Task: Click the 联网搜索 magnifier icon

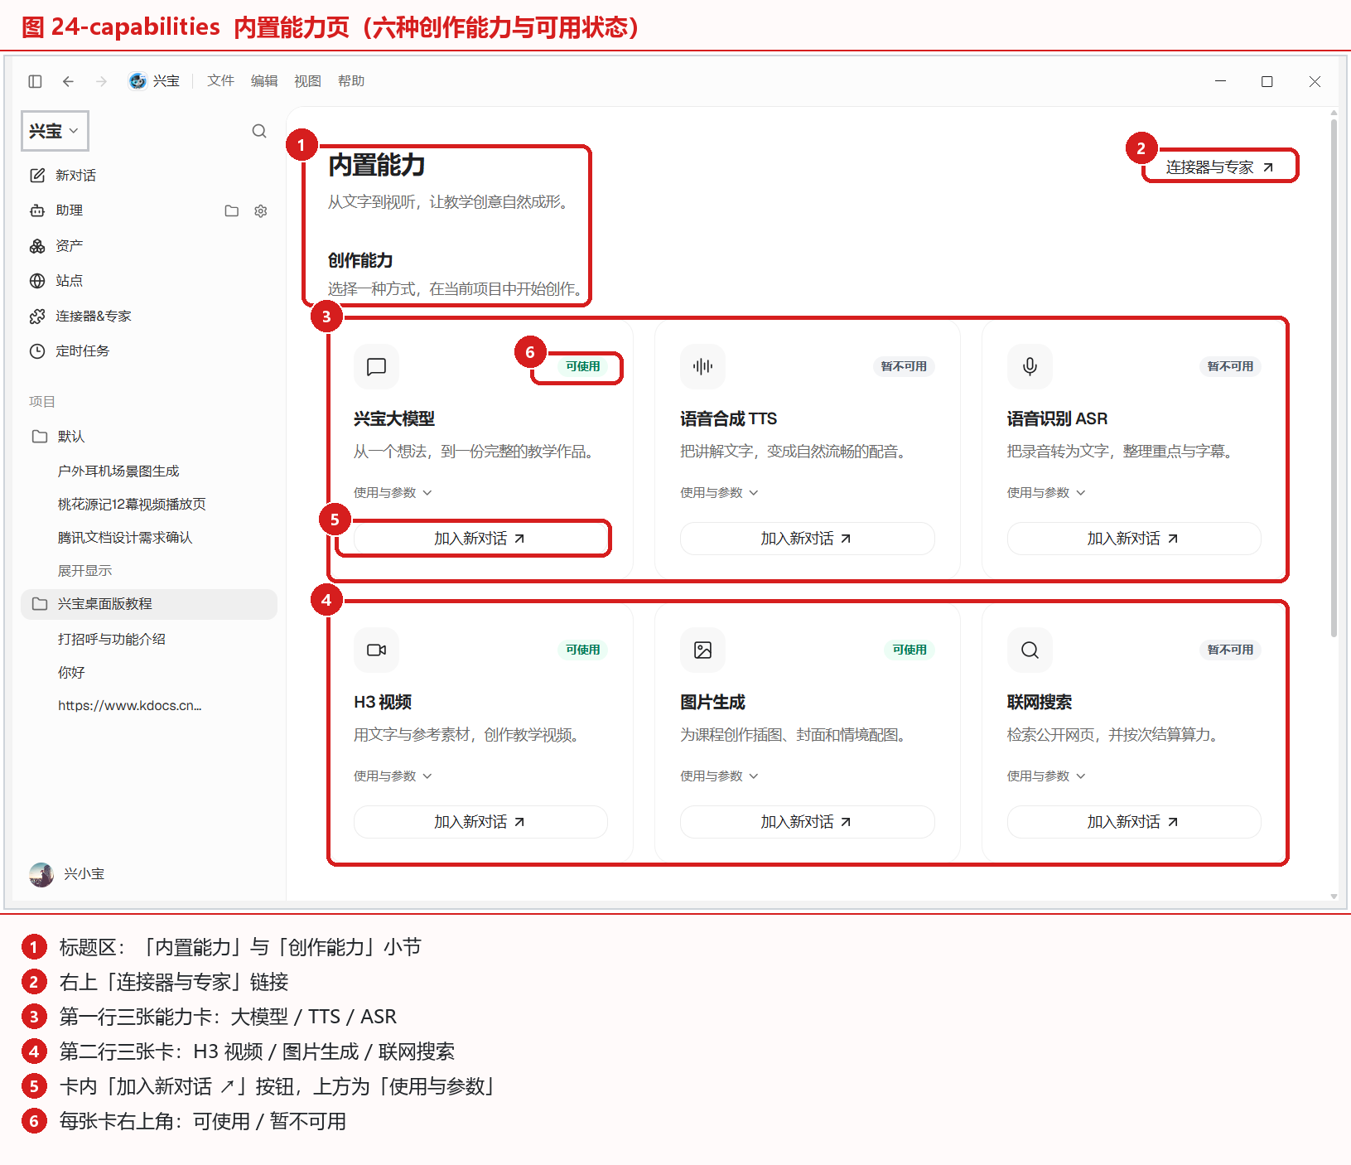Action: pyautogui.click(x=1030, y=650)
